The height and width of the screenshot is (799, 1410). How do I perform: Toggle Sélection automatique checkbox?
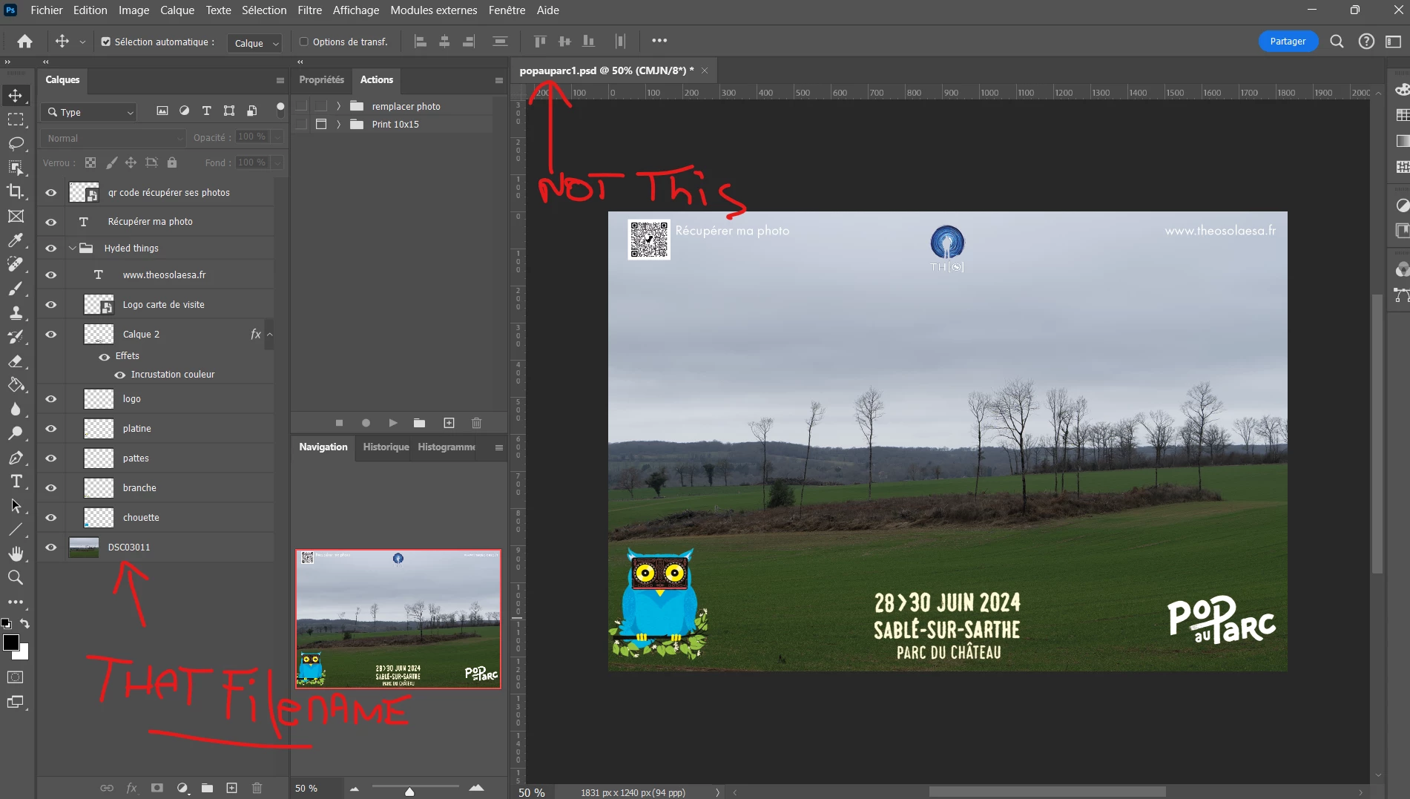(106, 42)
